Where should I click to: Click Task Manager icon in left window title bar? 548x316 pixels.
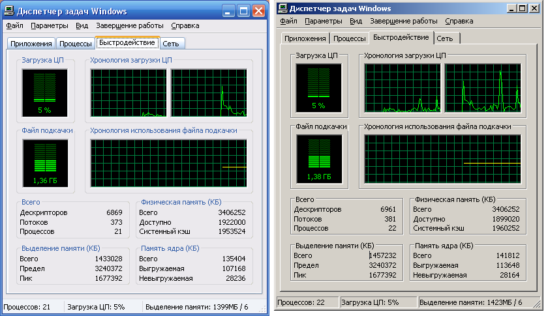9,11
